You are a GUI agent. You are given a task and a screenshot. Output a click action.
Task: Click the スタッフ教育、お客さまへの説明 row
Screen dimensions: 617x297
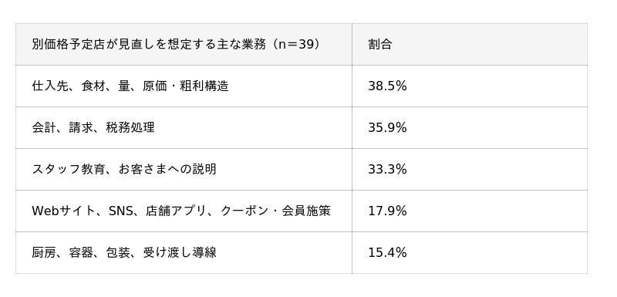click(302, 169)
